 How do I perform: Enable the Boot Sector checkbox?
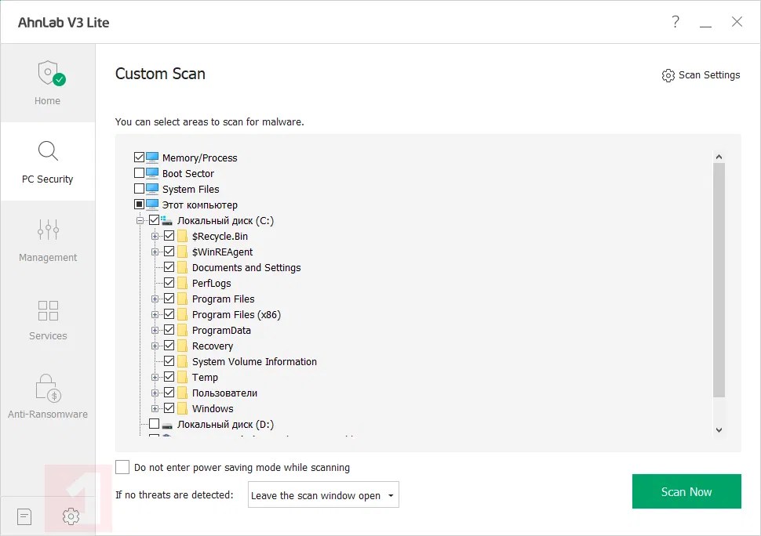pyautogui.click(x=140, y=173)
